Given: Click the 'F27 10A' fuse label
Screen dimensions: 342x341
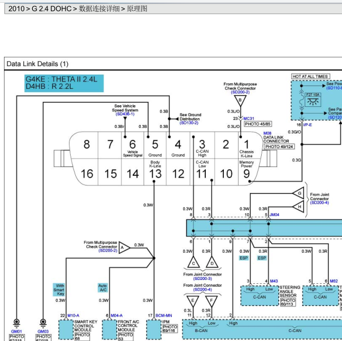Looking at the screenshot, I should [313, 94].
